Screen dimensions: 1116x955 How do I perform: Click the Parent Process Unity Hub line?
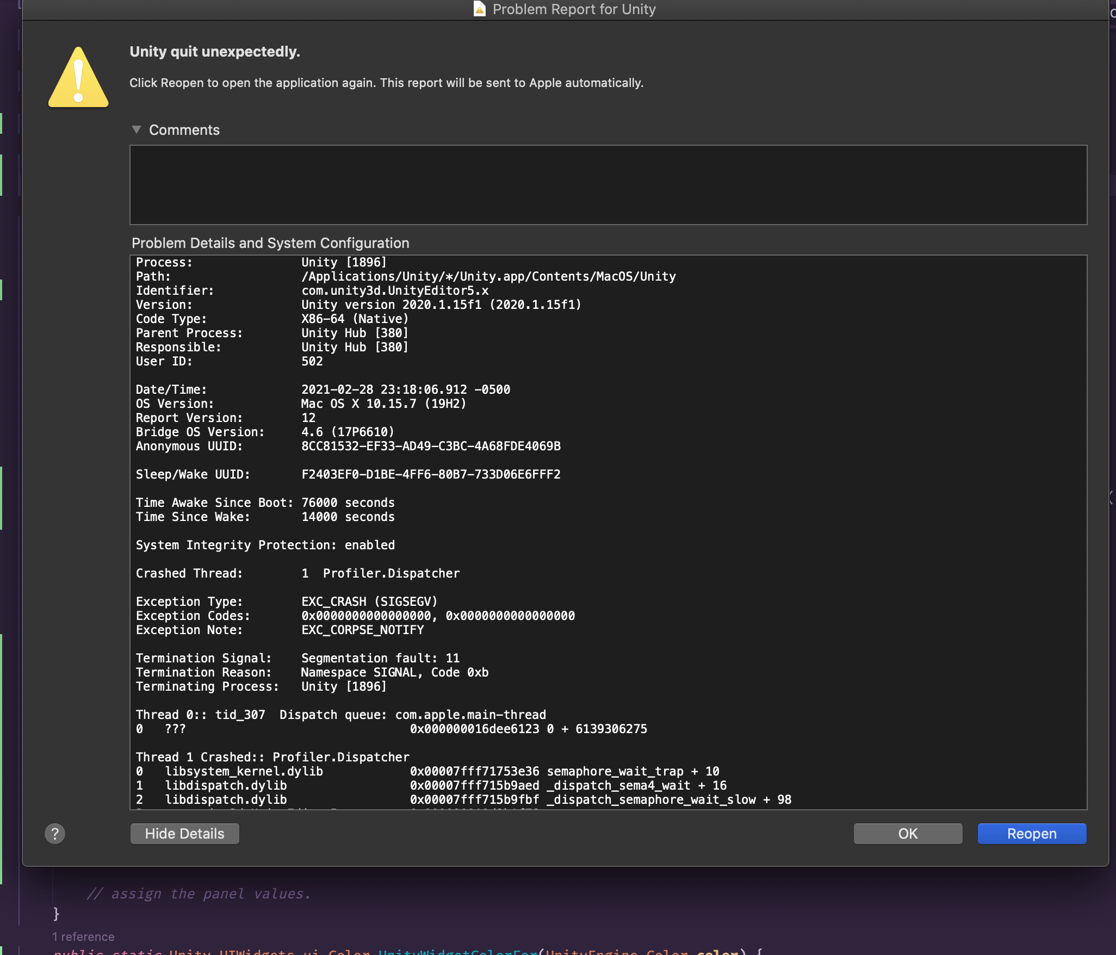[272, 333]
